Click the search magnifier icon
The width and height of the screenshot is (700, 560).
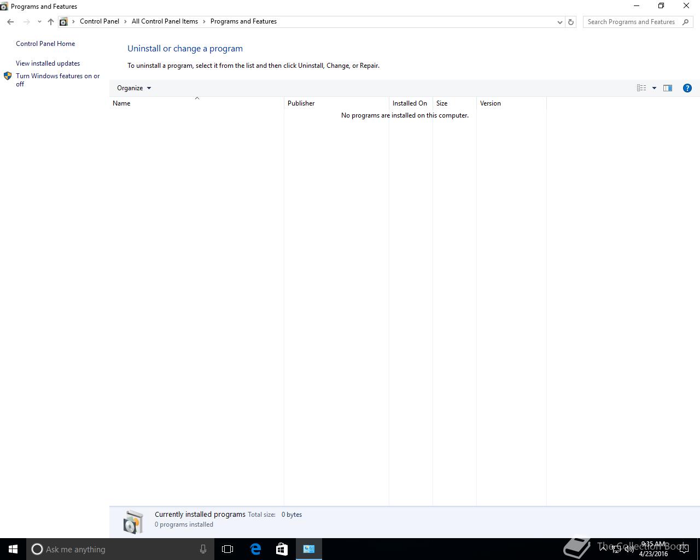(686, 22)
